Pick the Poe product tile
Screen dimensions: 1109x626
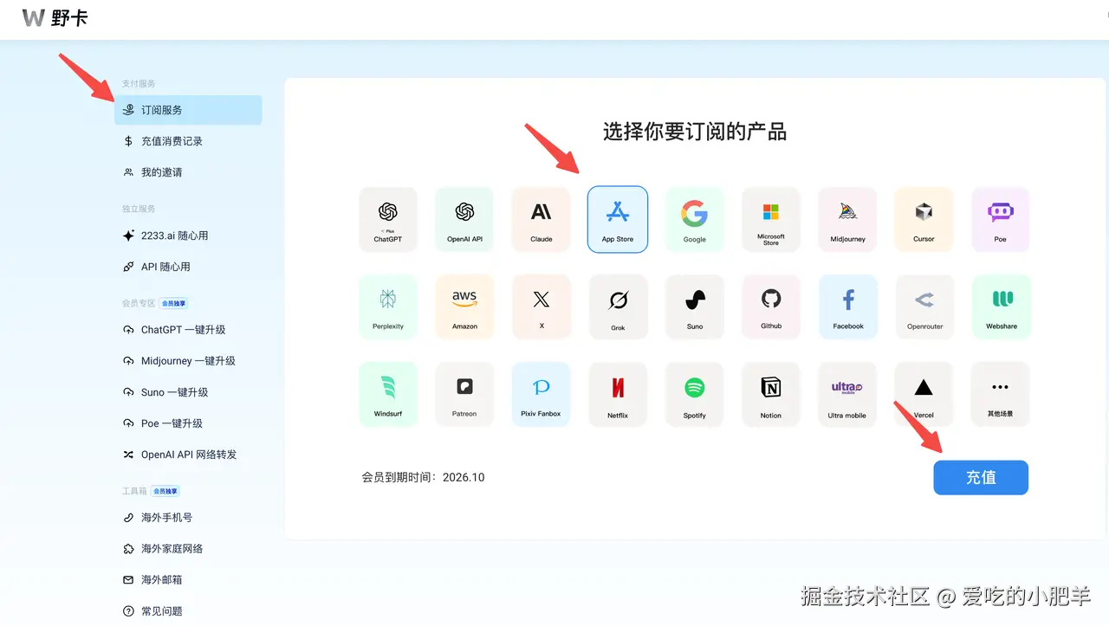[1001, 219]
